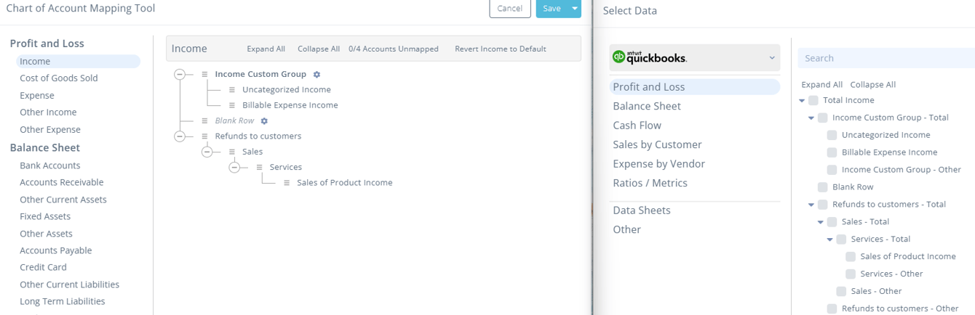975x315 pixels.
Task: Collapse Sales - Total triangle
Action: pyautogui.click(x=821, y=222)
